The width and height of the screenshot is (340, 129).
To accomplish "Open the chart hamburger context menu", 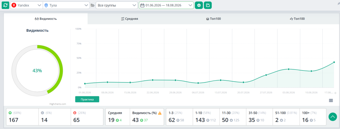I will point(331,100).
